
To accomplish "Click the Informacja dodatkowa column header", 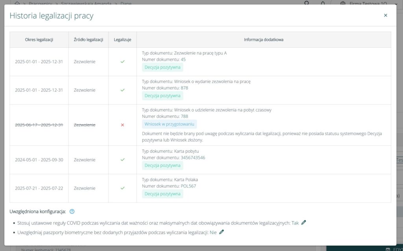I will 264,40.
